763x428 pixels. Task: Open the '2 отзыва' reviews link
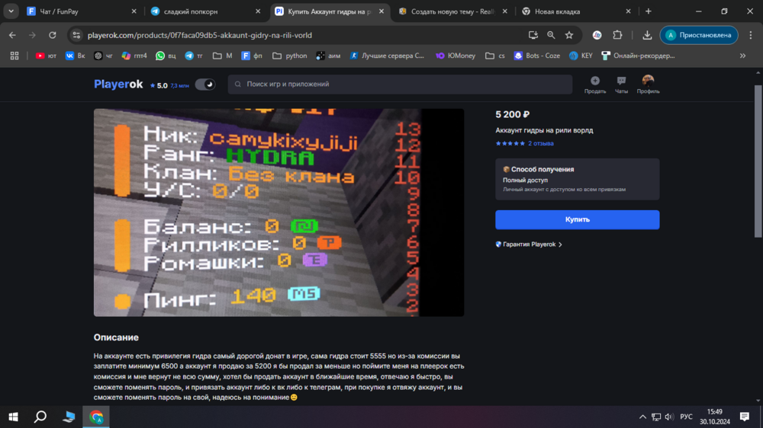coord(541,143)
